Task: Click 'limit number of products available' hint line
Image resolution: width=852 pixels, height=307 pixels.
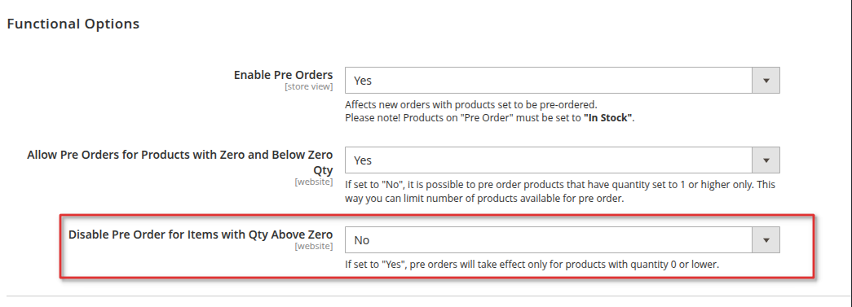Action: [x=484, y=199]
